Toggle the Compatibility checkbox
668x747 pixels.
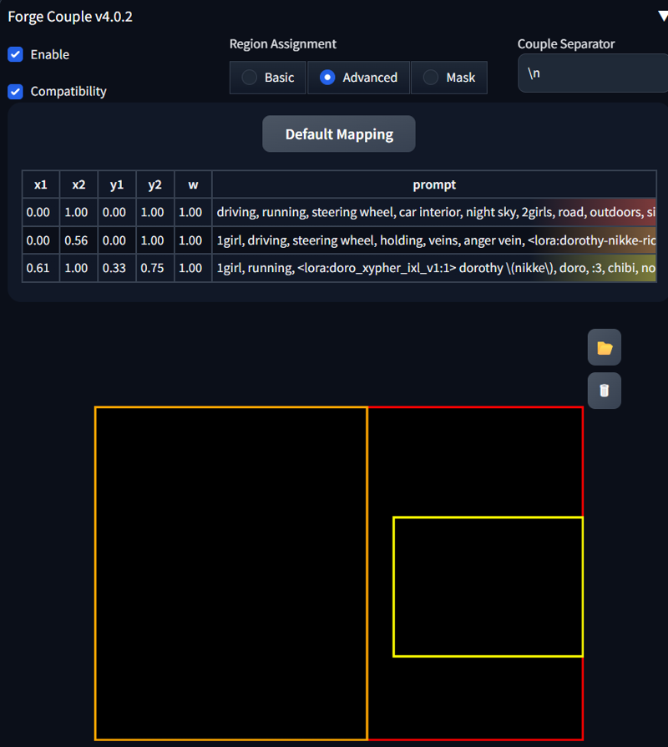pos(15,91)
